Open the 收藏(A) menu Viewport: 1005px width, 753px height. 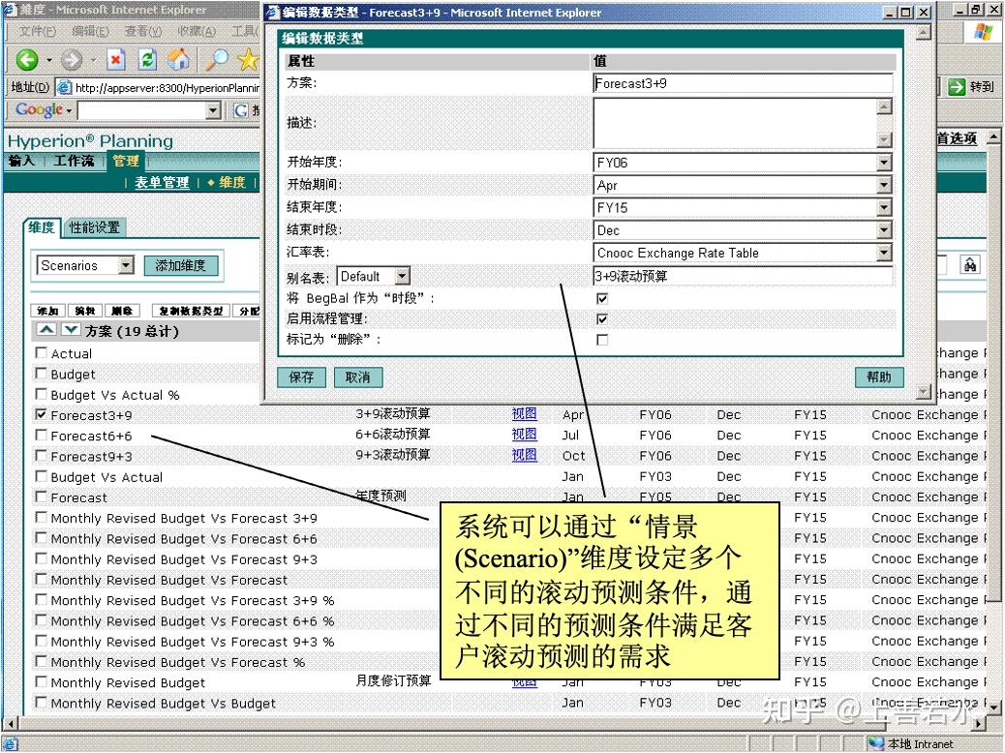197,31
